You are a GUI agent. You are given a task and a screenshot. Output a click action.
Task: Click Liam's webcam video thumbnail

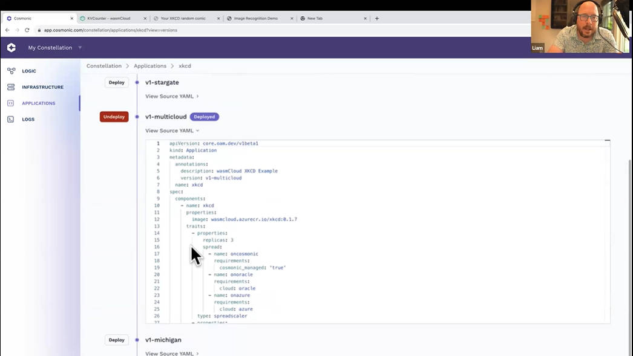580,27
